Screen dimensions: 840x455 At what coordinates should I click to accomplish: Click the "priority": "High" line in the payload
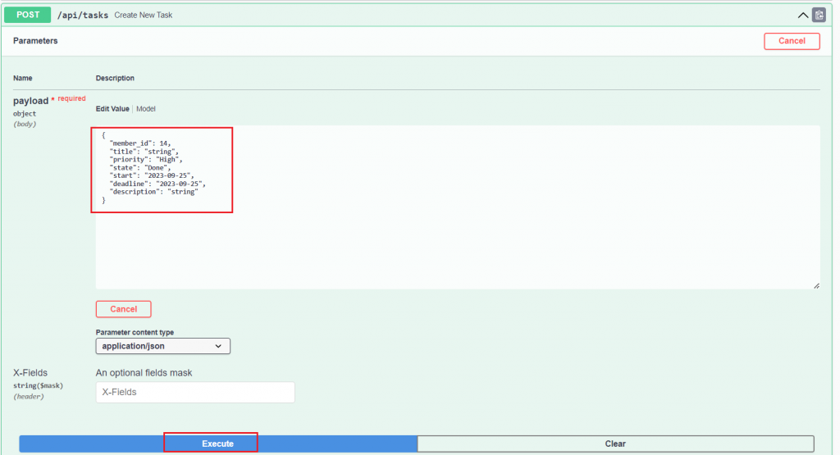point(146,160)
